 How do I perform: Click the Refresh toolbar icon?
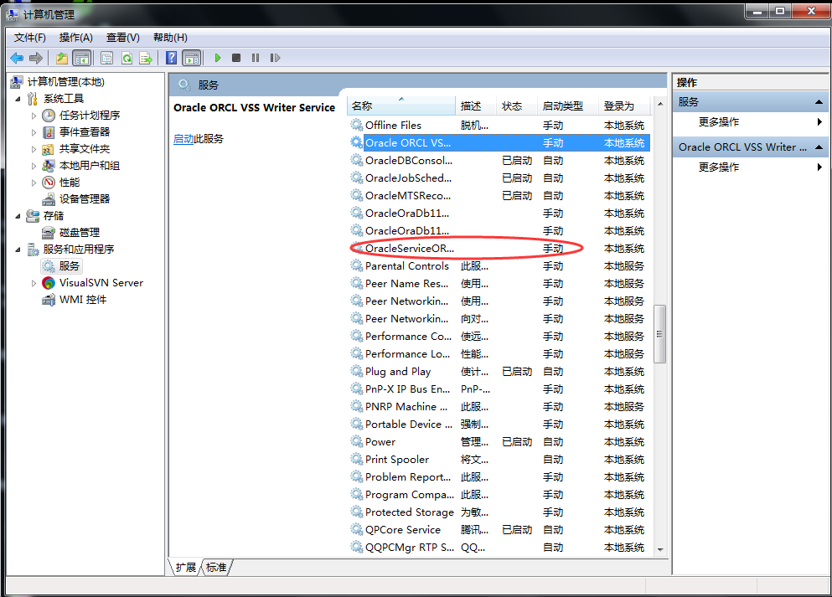pyautogui.click(x=127, y=58)
